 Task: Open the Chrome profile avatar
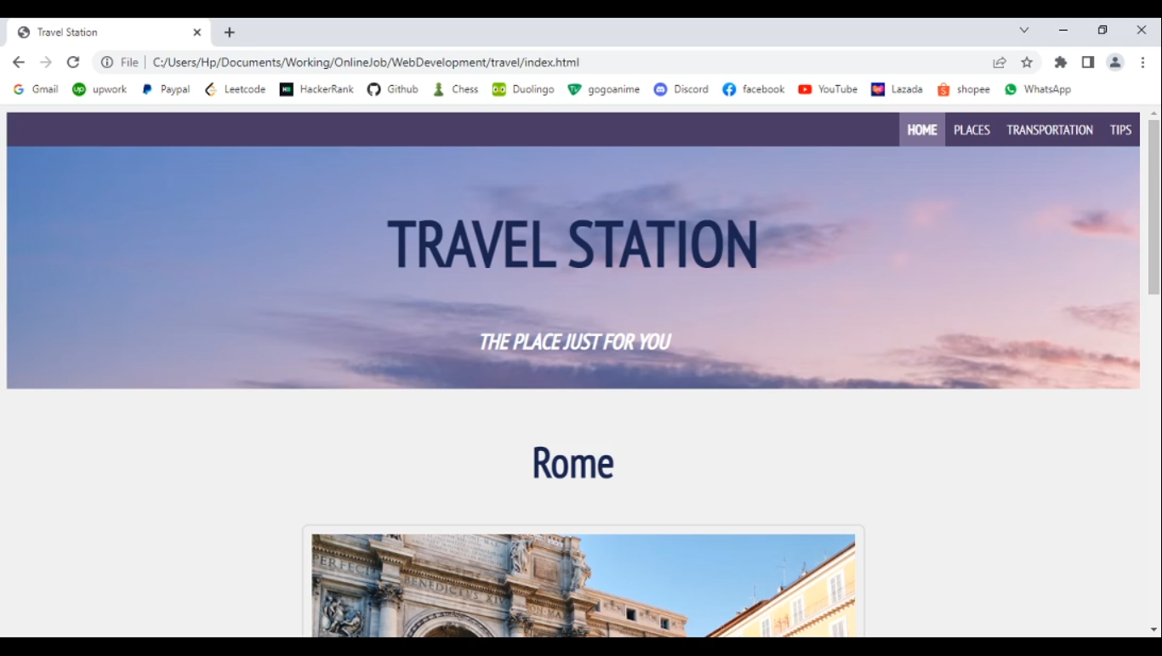[x=1115, y=62]
